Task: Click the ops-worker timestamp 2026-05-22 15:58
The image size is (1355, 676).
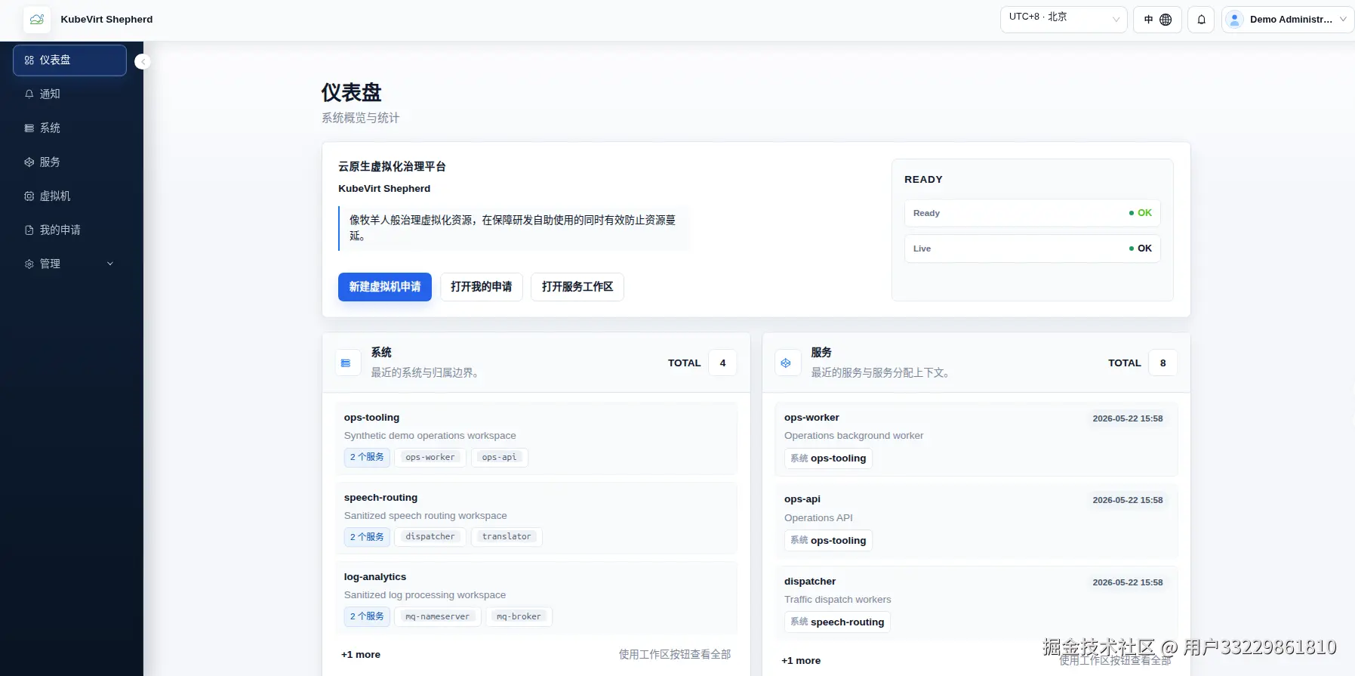Action: pos(1127,418)
